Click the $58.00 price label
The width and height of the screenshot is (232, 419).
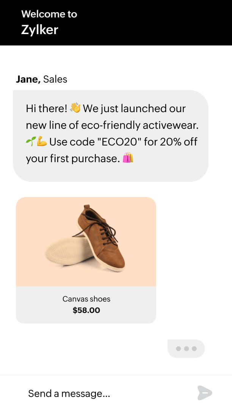point(86,311)
